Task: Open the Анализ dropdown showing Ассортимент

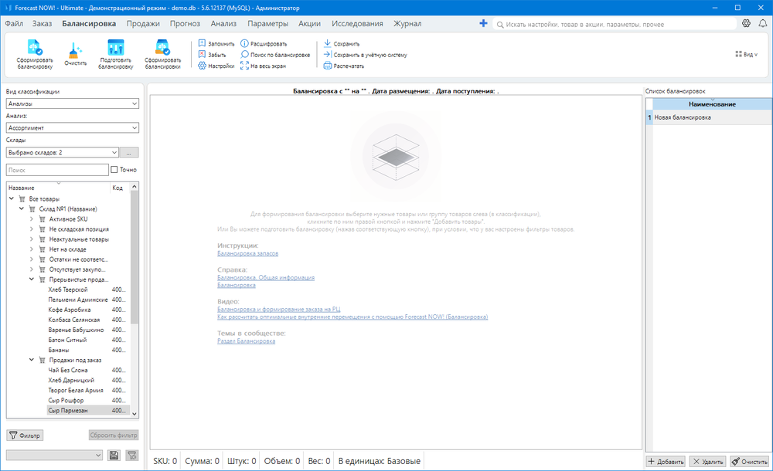Action: (x=71, y=128)
